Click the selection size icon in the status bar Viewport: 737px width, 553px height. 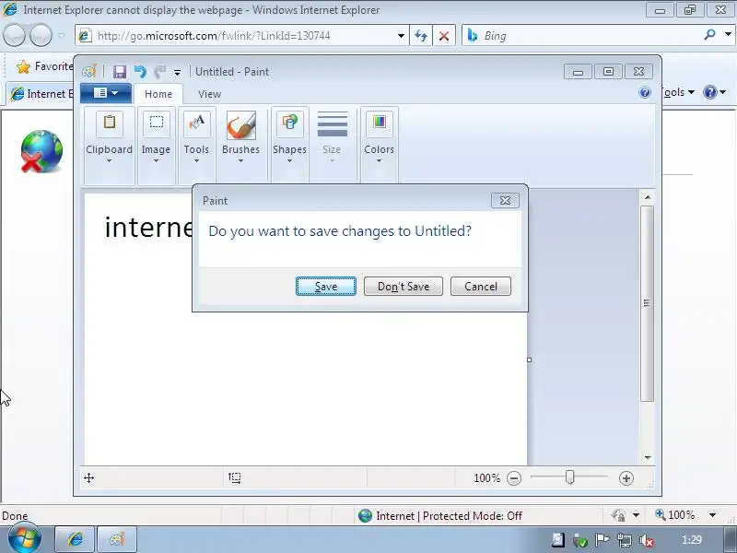(235, 478)
